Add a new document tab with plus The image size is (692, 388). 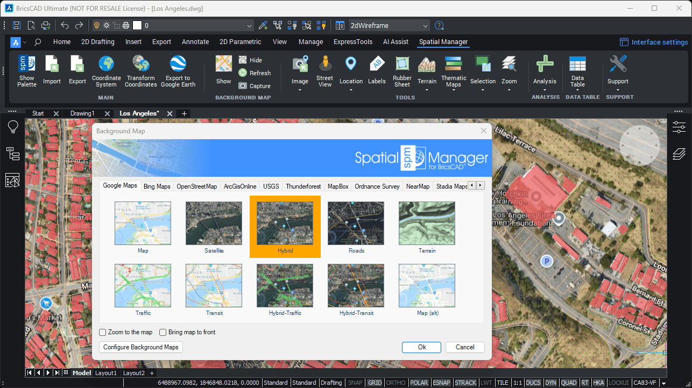point(184,113)
